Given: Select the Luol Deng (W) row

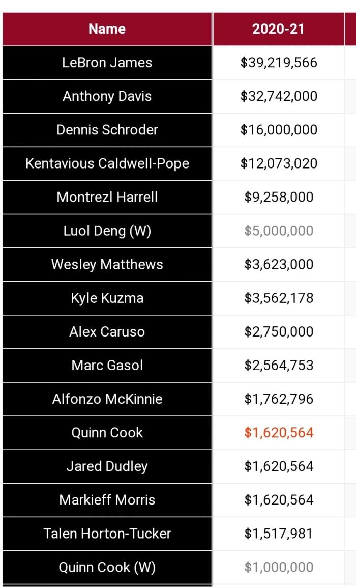Looking at the screenshot, I should [x=107, y=231].
